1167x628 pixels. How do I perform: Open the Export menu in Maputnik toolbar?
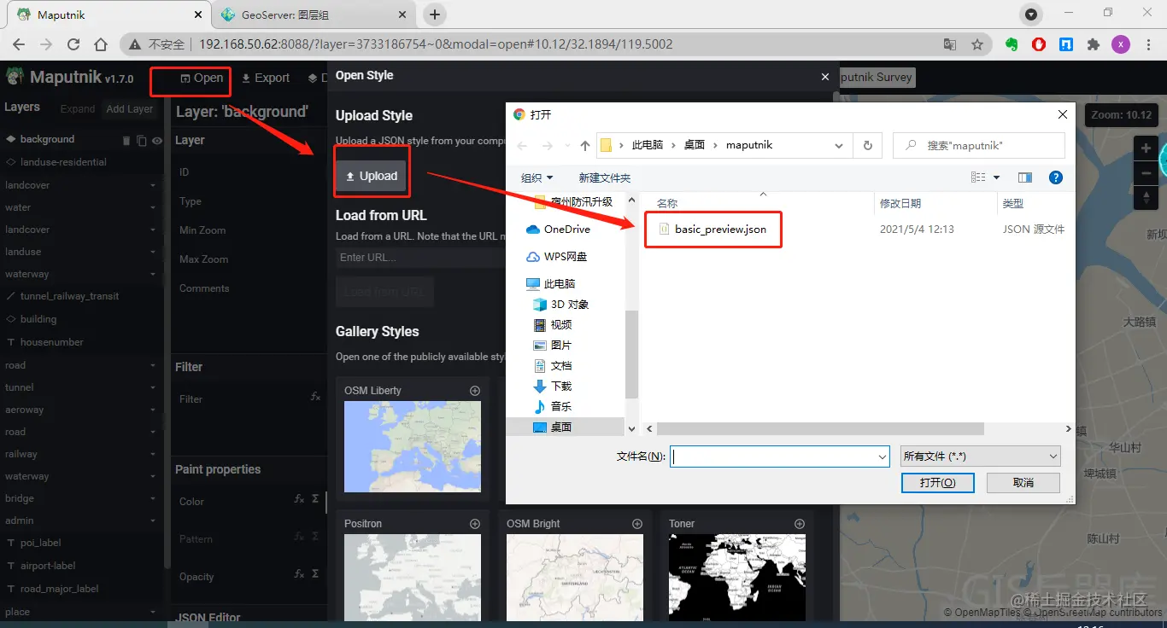coord(266,78)
